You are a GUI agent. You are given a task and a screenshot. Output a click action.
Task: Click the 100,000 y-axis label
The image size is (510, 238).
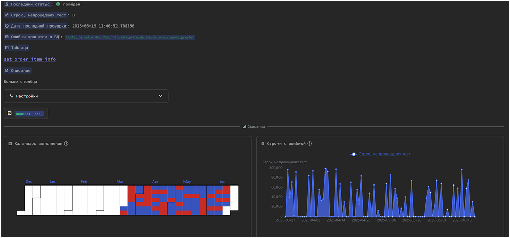point(276,168)
